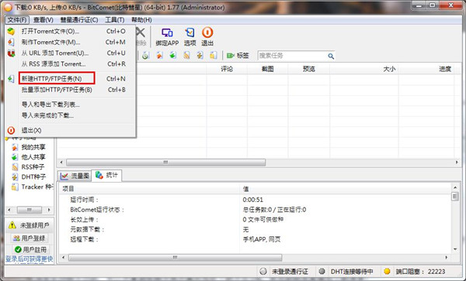466x281 pixels.
Task: Click the 登录后可获得更快 link
Action: [x=30, y=259]
